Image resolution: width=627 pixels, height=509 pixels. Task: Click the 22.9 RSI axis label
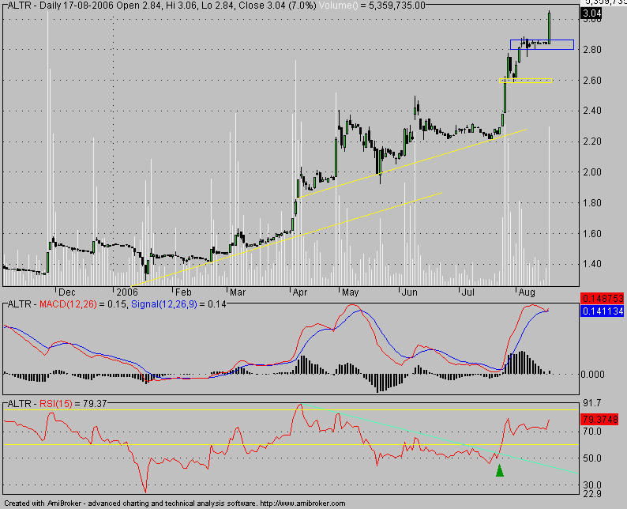(591, 494)
